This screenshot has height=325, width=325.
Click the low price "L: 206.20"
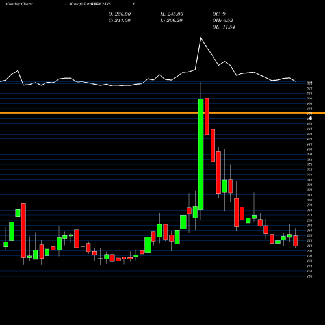coord(171,20)
